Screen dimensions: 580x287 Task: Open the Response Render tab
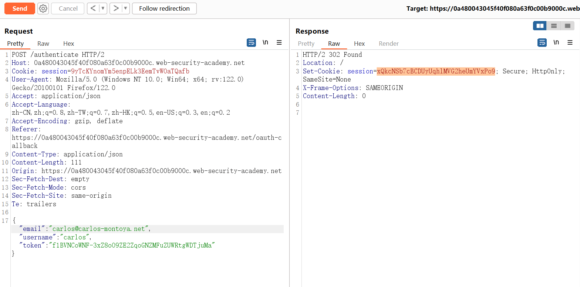tap(388, 44)
